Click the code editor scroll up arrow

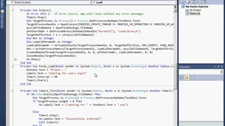[x=175, y=11]
